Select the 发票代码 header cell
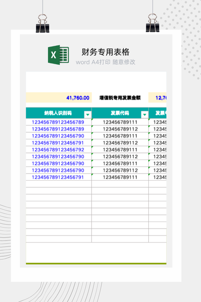The height and width of the screenshot is (302, 201). (120, 113)
